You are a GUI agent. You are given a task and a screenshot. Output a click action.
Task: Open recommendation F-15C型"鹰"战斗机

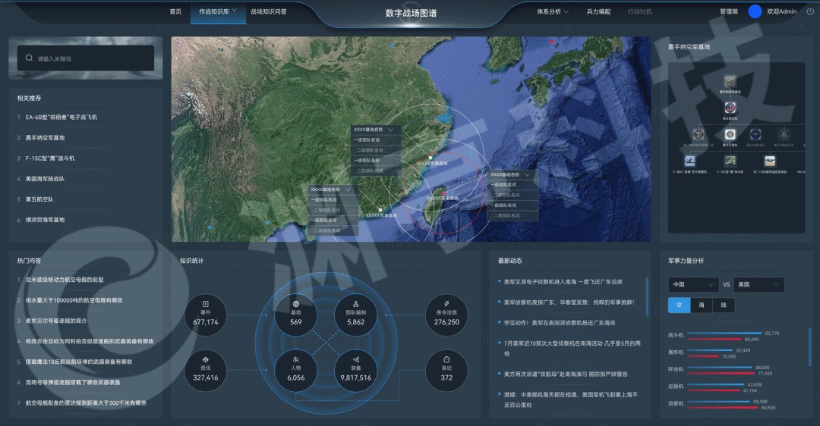pos(49,158)
